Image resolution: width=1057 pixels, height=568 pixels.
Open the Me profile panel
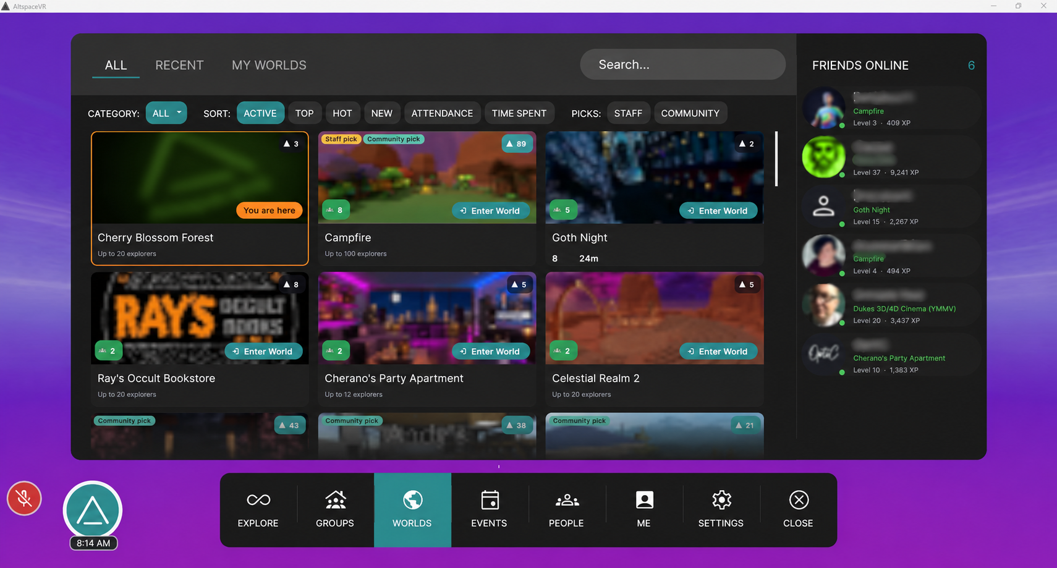(643, 510)
